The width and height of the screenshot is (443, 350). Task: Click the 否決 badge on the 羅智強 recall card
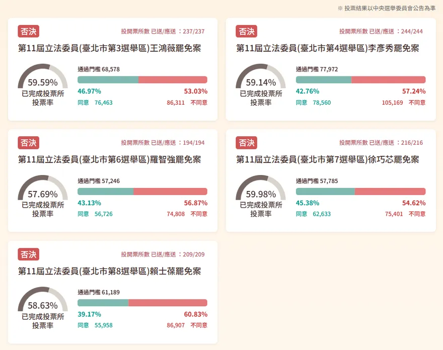coord(28,142)
